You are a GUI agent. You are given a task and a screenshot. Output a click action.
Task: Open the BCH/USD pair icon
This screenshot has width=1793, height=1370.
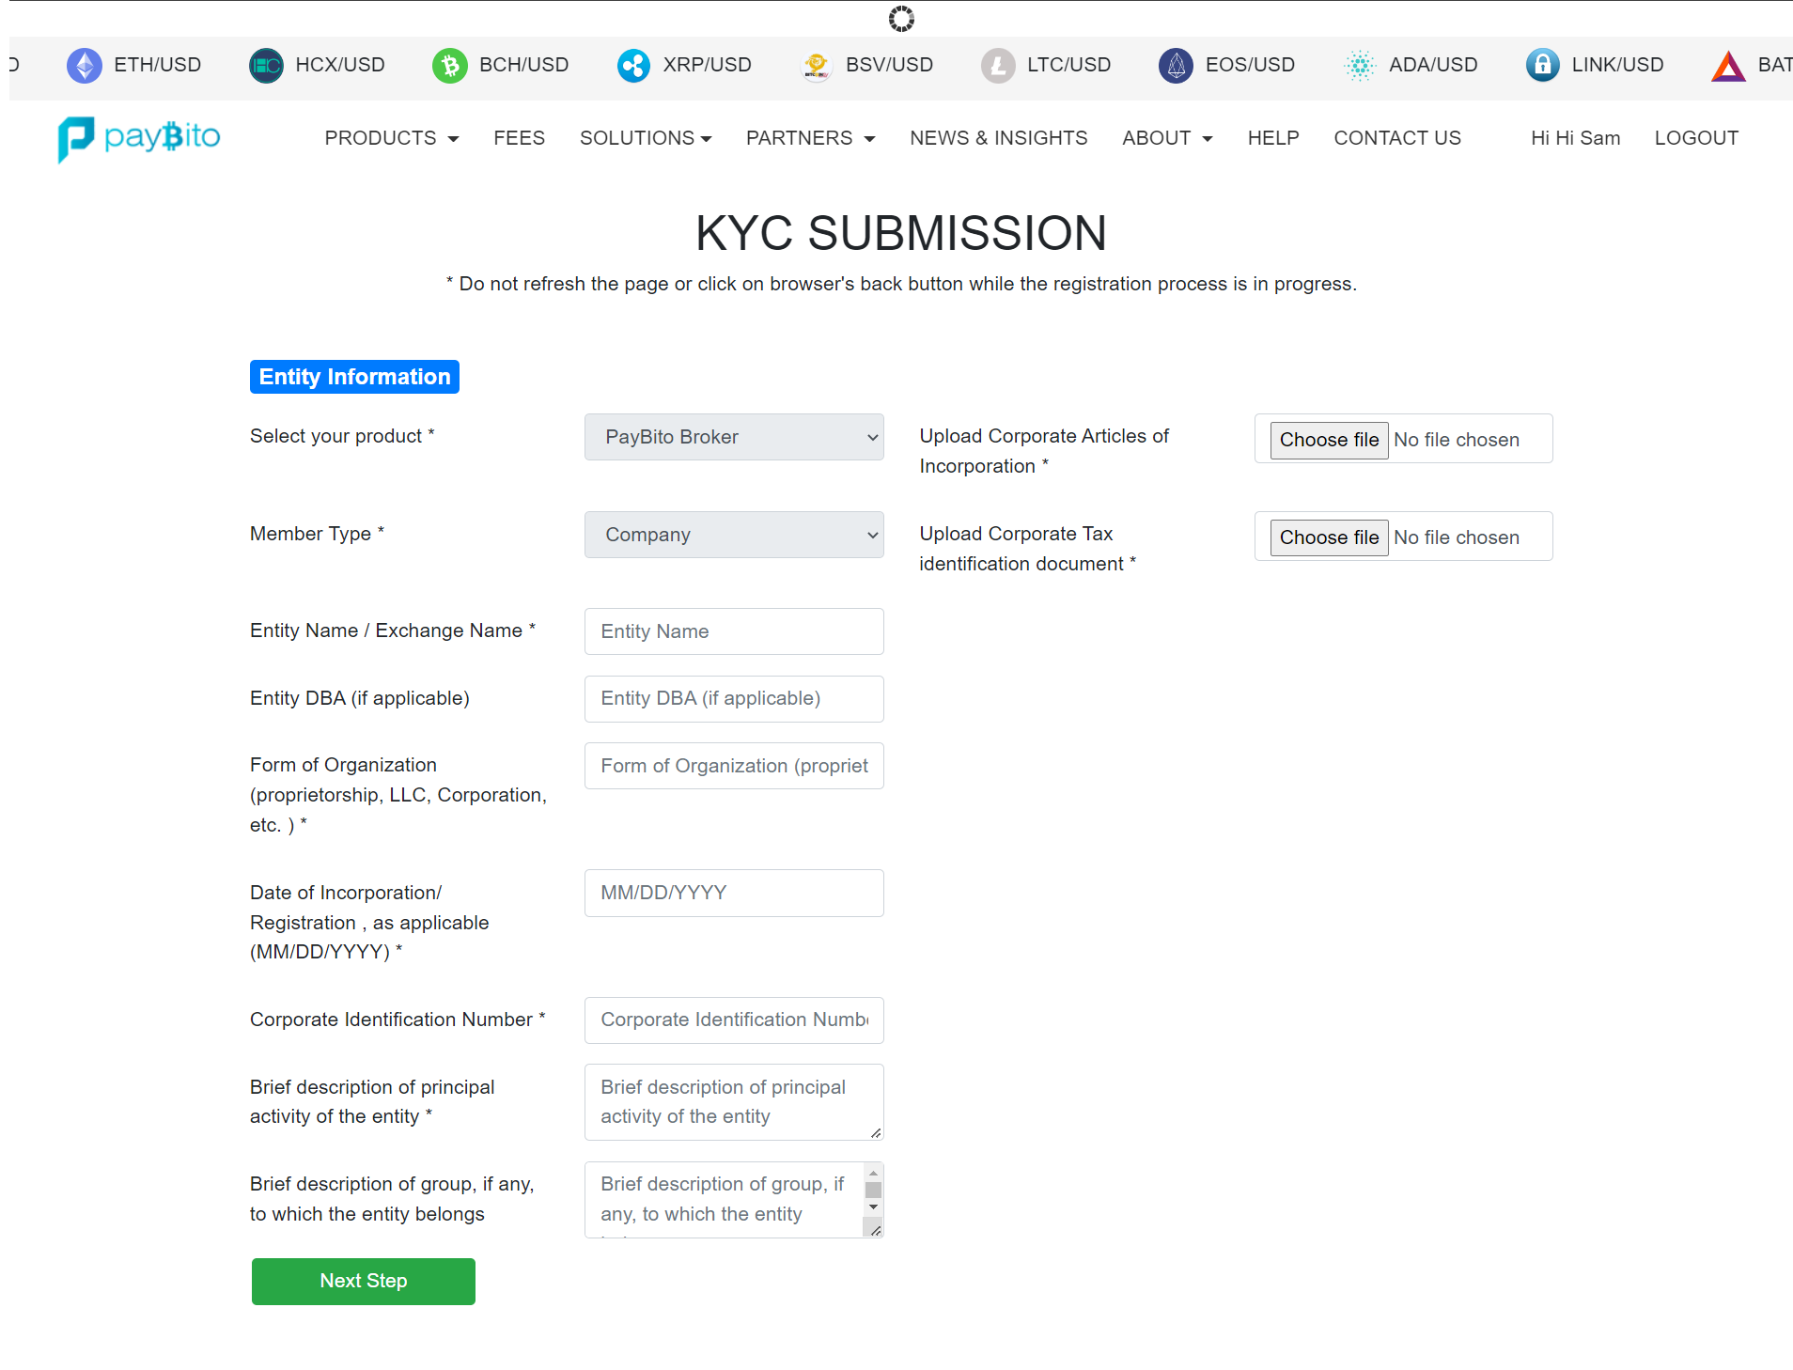tap(450, 65)
